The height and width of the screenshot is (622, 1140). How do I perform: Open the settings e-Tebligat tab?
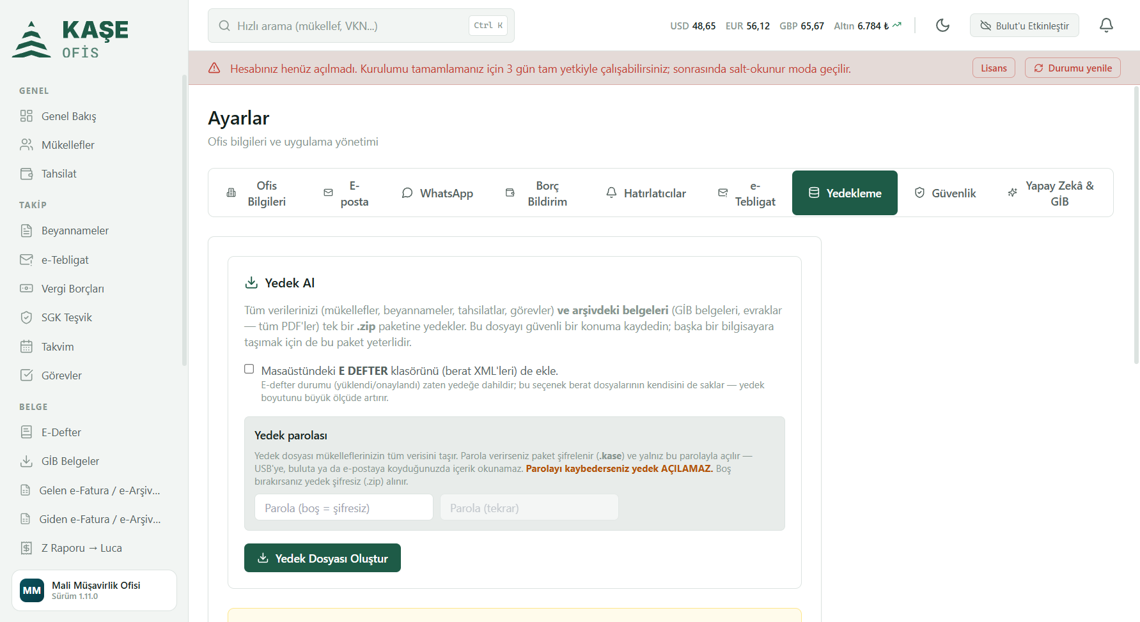[747, 193]
